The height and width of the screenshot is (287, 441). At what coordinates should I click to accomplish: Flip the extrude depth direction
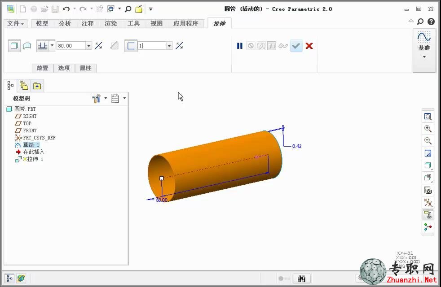coord(98,46)
